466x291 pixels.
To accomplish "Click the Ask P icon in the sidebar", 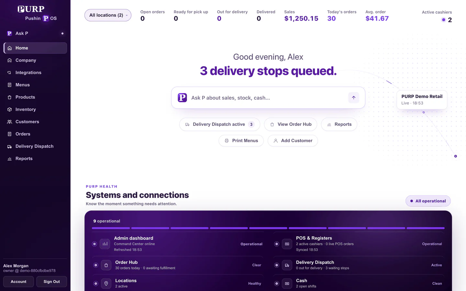I will pyautogui.click(x=9, y=33).
